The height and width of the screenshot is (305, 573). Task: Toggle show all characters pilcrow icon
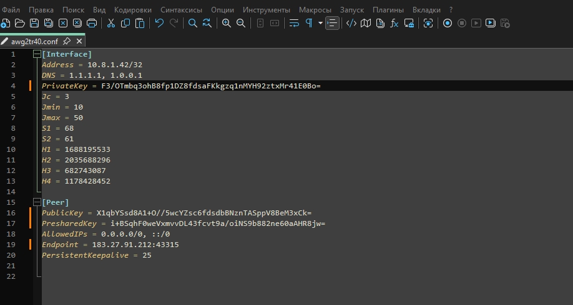click(309, 24)
